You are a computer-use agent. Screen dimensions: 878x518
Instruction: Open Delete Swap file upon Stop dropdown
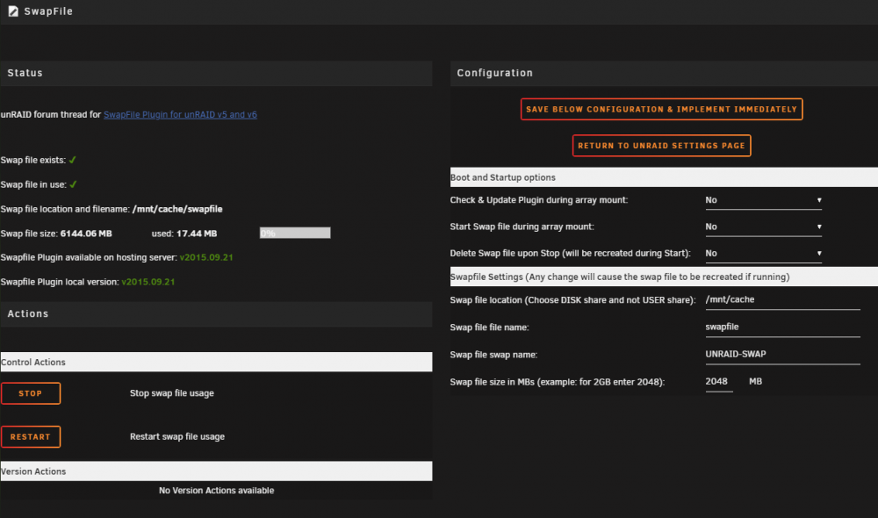(763, 254)
